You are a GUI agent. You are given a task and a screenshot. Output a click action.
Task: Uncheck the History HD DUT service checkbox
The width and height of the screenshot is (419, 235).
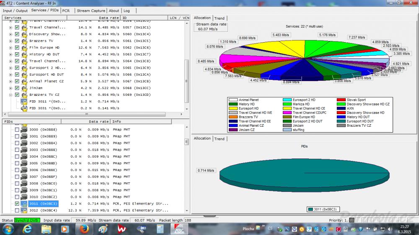point(17,54)
